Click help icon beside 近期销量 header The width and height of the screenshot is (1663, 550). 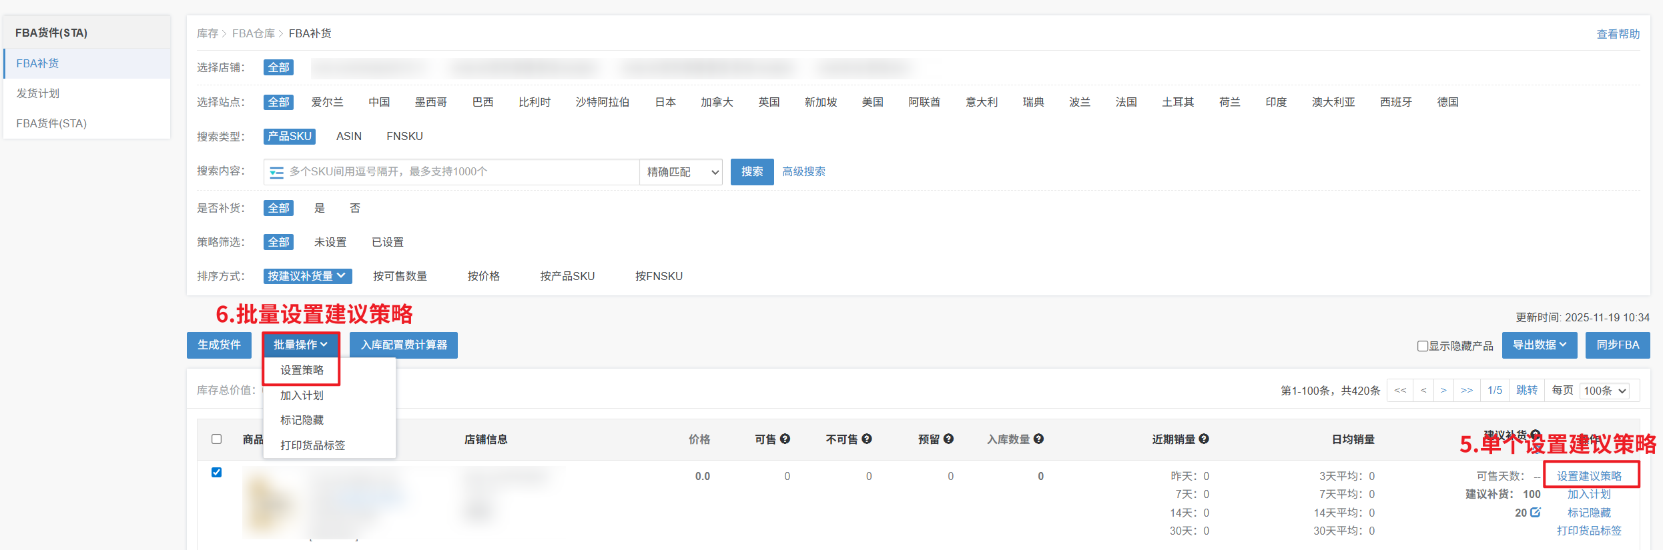[x=1204, y=439]
